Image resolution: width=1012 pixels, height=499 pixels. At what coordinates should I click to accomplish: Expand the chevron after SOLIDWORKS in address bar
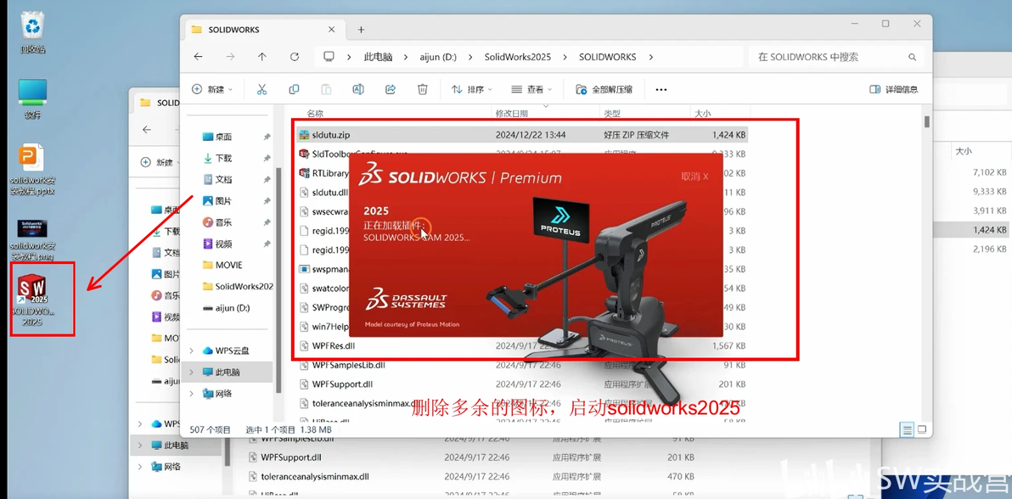(651, 57)
